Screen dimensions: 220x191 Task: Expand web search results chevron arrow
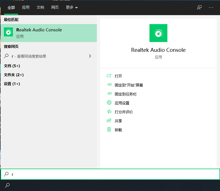90,56
